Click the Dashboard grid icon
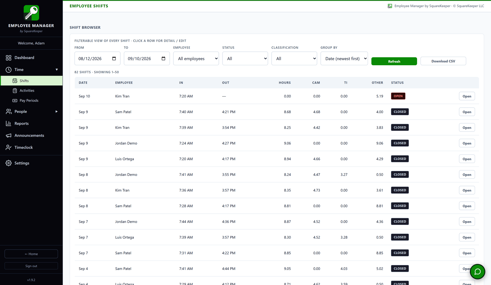The image size is (491, 285). tap(9, 58)
